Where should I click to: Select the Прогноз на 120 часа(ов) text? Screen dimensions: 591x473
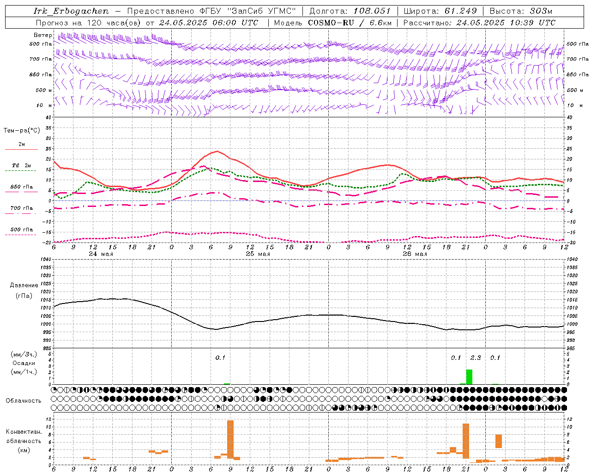click(x=89, y=22)
